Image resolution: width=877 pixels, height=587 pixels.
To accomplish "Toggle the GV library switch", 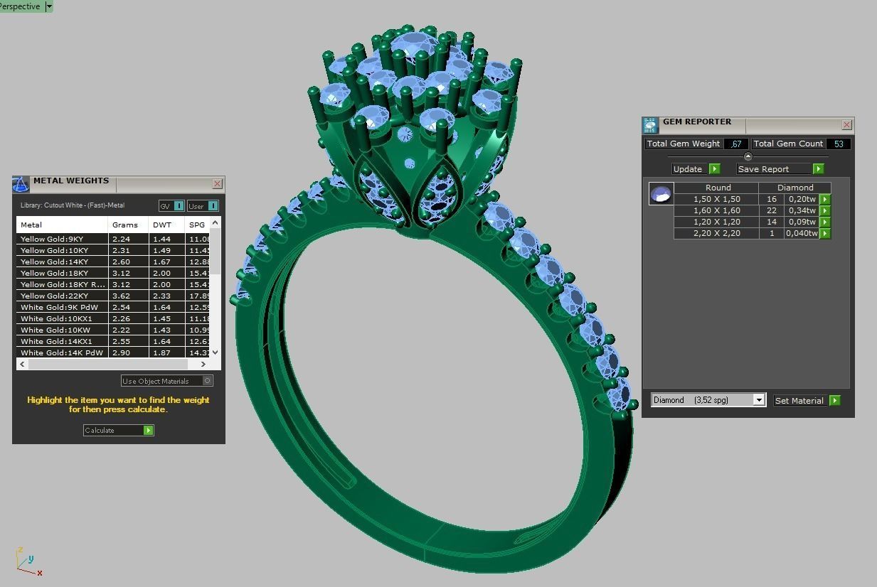I will coord(171,206).
